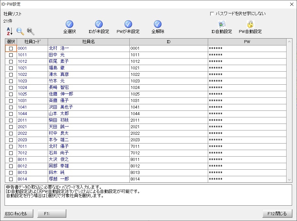The image size is (297, 221).
Task: Select employee name 山本 太郎
Action: click(x=89, y=114)
